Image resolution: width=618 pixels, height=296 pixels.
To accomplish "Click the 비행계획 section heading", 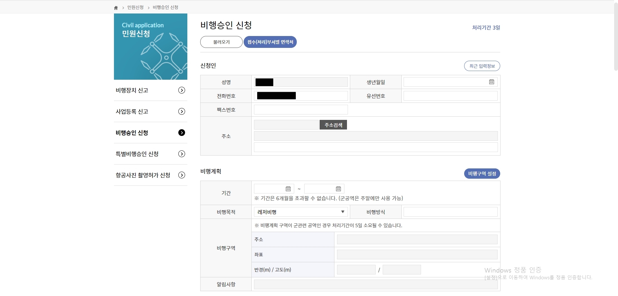I will click(211, 171).
